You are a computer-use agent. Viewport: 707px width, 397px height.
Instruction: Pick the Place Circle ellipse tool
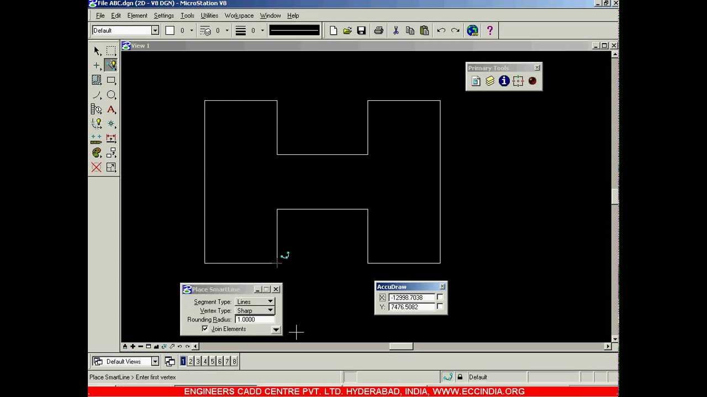pos(111,95)
